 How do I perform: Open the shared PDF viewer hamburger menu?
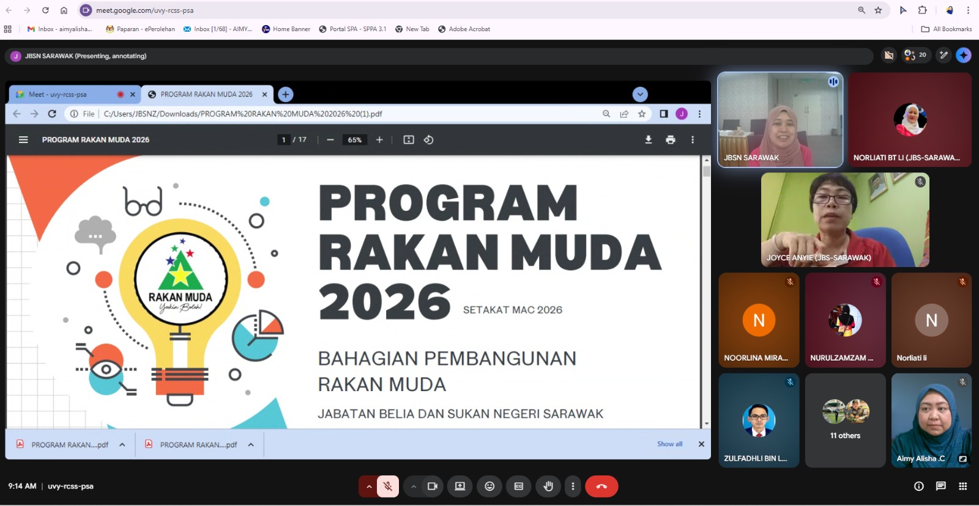(23, 140)
